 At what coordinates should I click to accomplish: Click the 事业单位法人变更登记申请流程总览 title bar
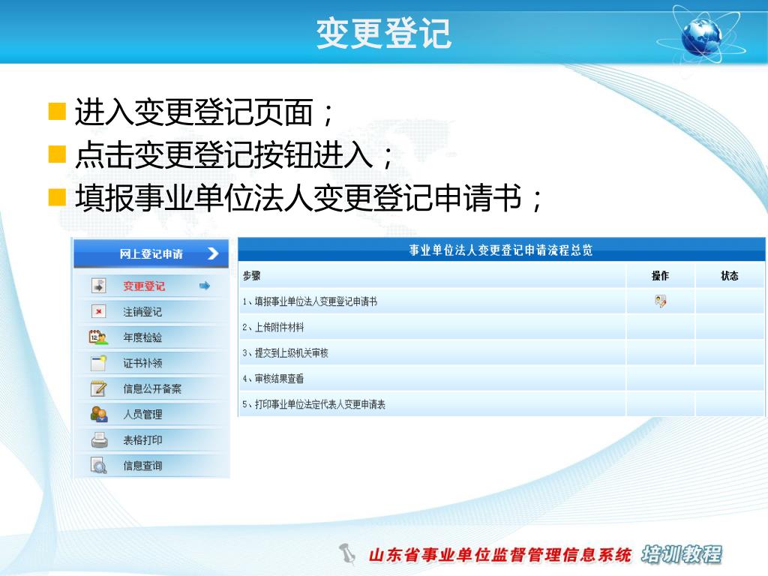[501, 250]
